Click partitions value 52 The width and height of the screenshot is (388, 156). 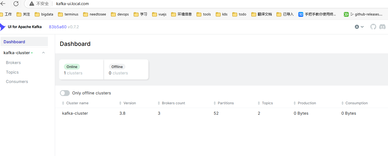(216, 113)
